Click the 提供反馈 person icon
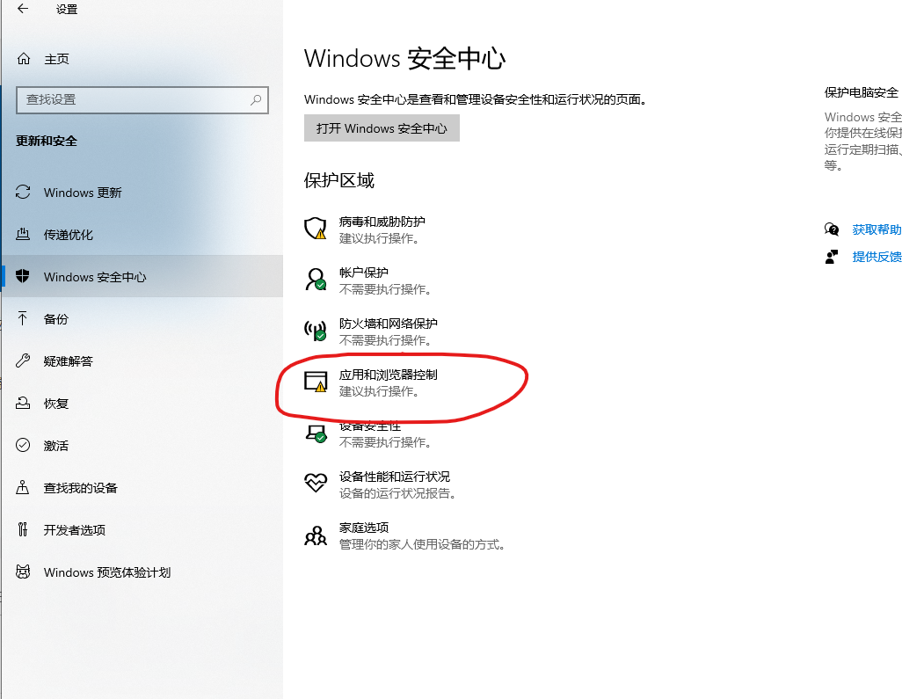This screenshot has height=699, width=902. tap(832, 257)
